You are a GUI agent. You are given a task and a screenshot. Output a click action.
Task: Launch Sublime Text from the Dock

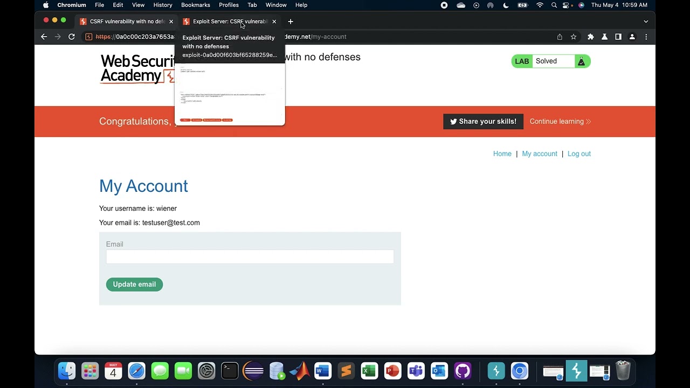coord(346,371)
